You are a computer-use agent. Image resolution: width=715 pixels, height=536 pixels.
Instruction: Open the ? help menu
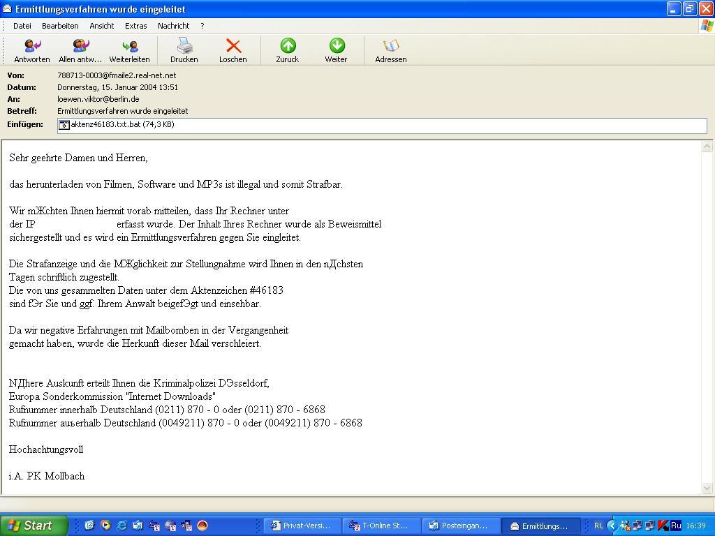(202, 26)
